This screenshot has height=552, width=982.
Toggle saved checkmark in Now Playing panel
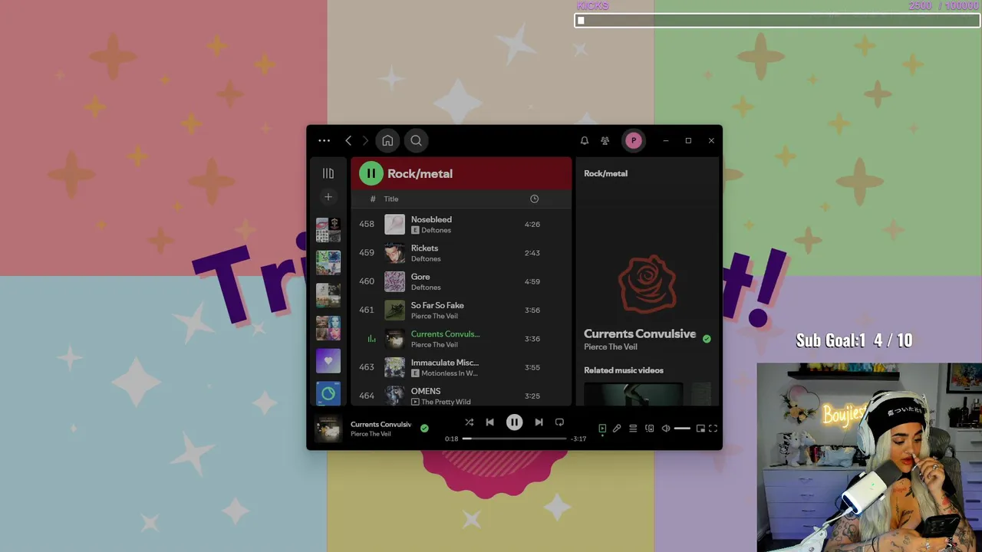click(707, 339)
